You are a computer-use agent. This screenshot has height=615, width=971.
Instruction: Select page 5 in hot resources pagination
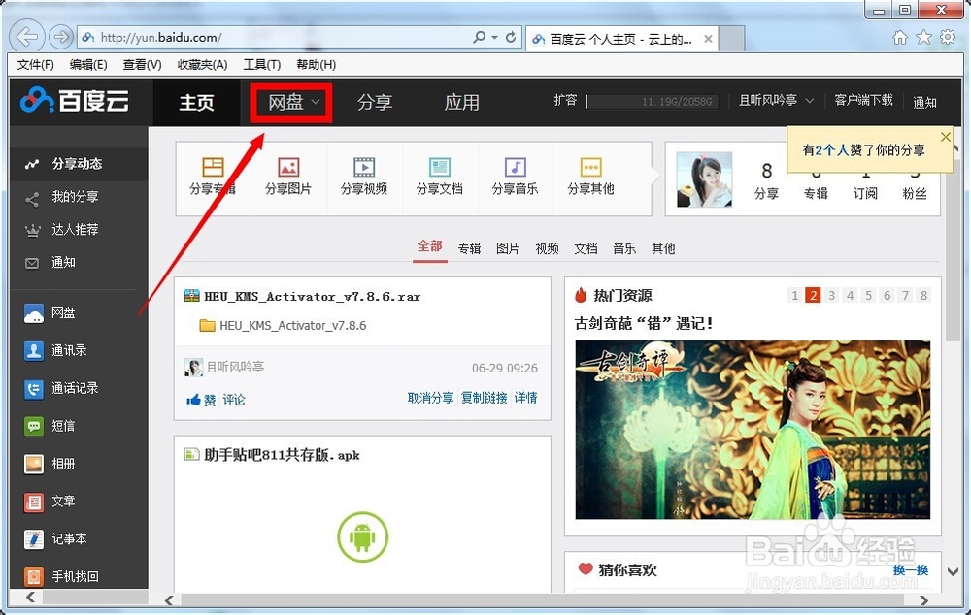(x=868, y=294)
